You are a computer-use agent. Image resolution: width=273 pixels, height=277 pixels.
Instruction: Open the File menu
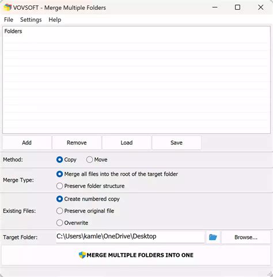[x=9, y=20]
